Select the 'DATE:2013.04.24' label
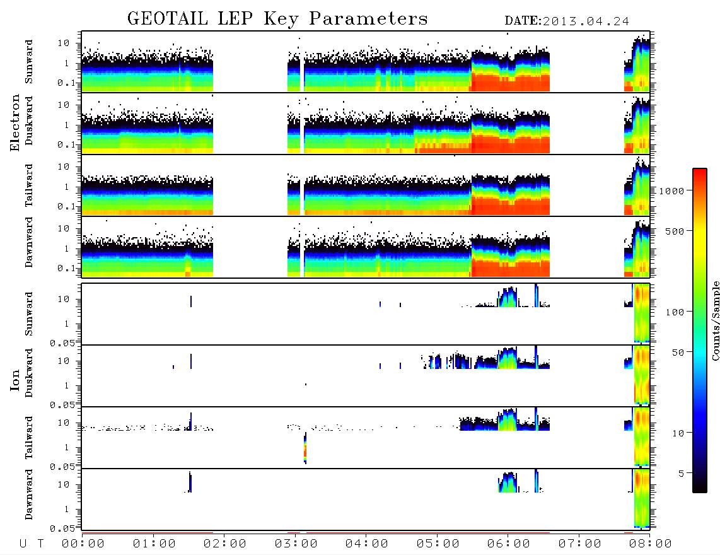This screenshot has height=555, width=720. 567,21
